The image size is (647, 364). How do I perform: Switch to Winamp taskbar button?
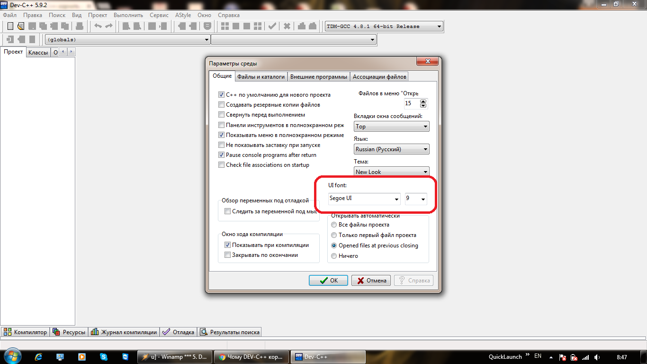click(x=175, y=357)
